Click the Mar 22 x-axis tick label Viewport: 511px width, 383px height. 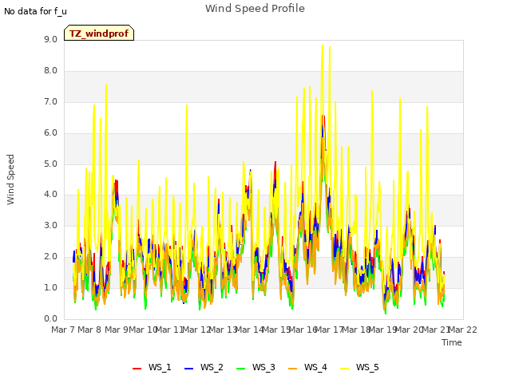click(462, 330)
